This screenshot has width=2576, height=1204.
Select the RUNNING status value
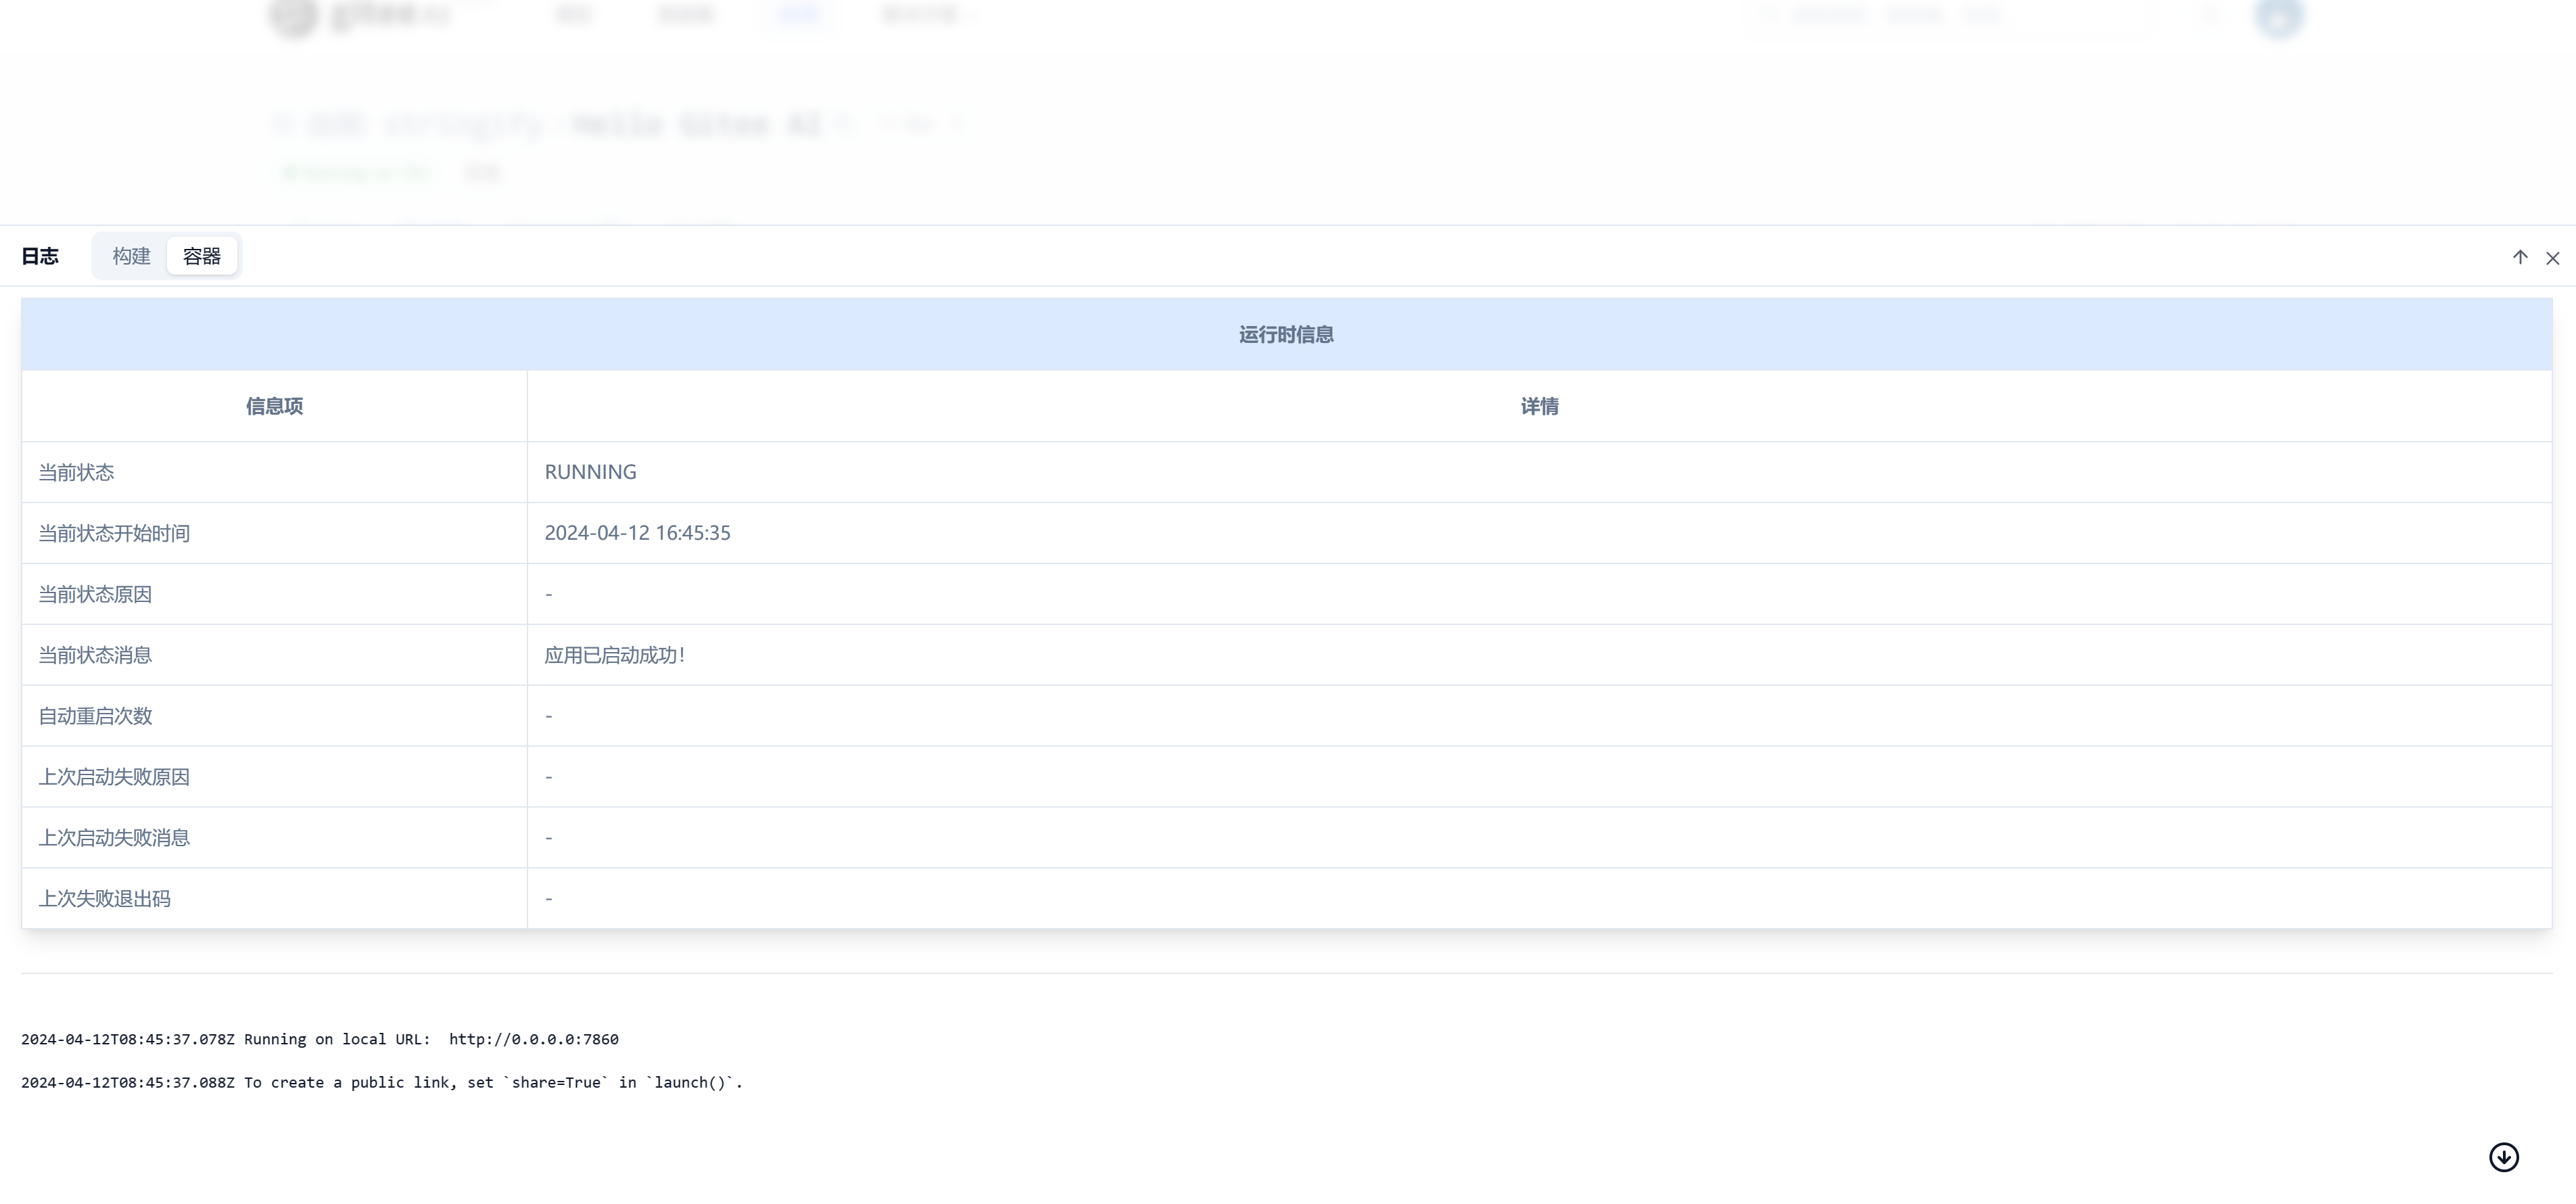[x=590, y=472]
